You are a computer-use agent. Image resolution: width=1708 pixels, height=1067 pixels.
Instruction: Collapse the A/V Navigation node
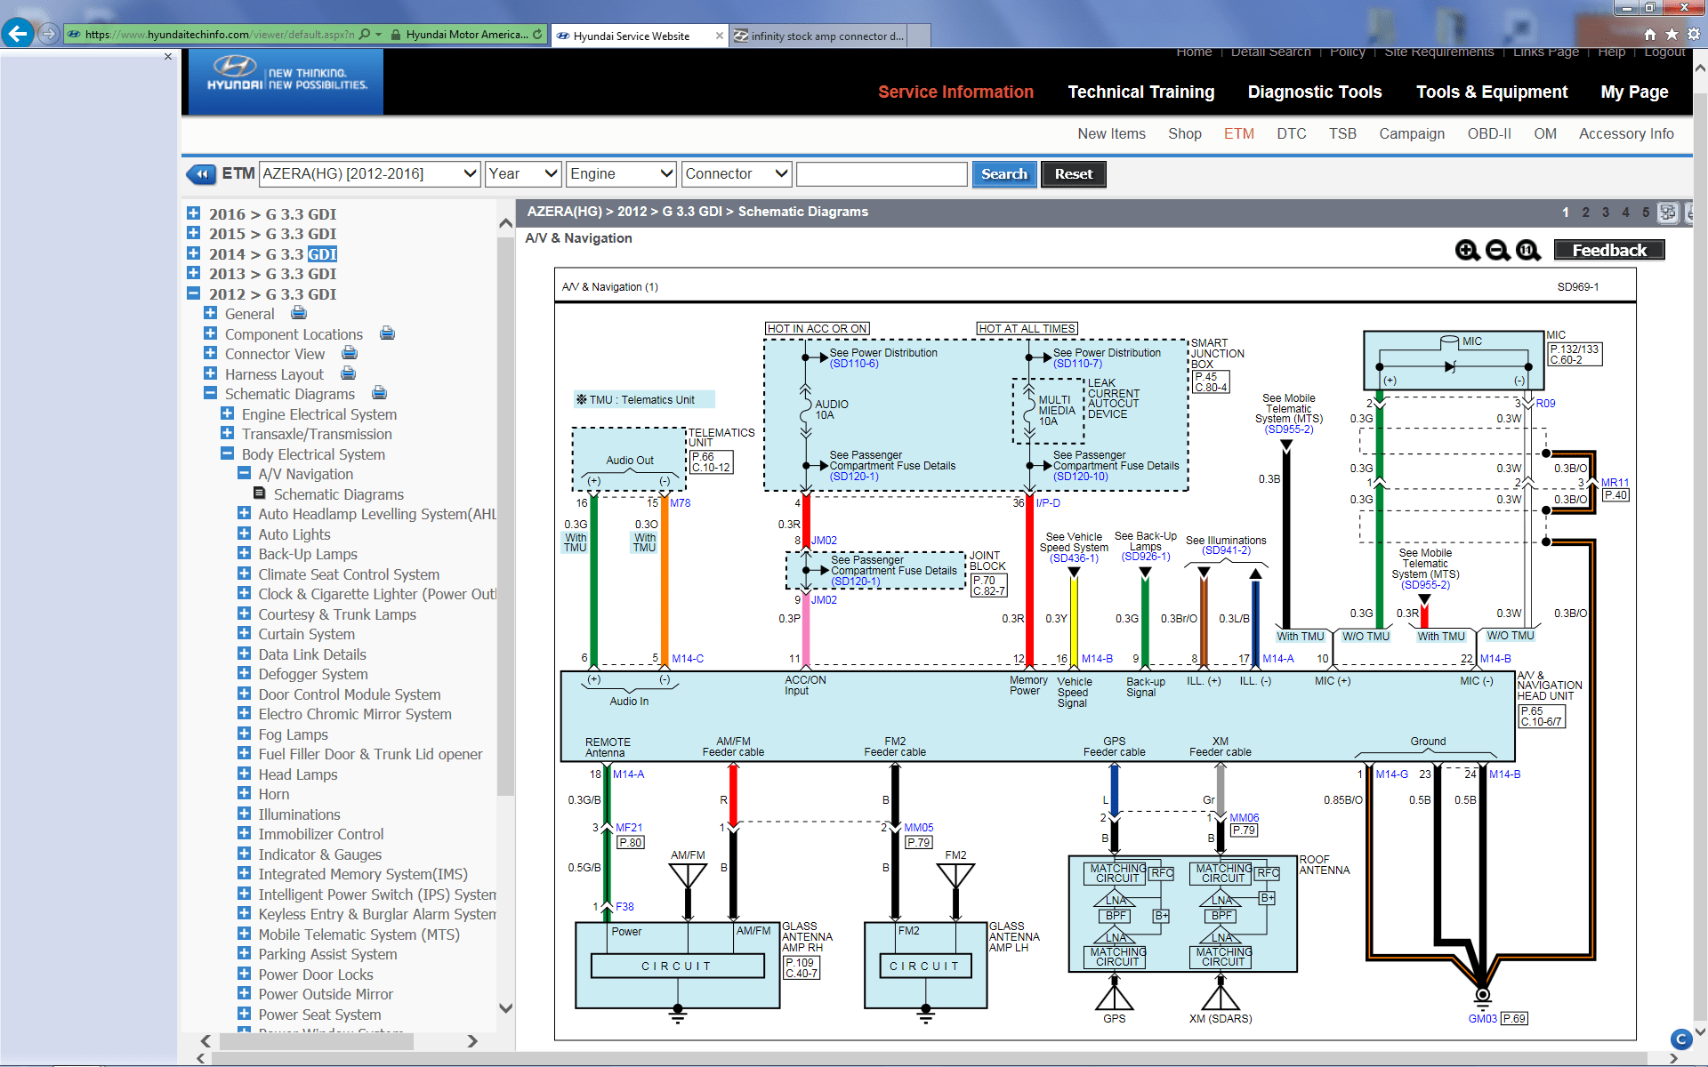244,474
